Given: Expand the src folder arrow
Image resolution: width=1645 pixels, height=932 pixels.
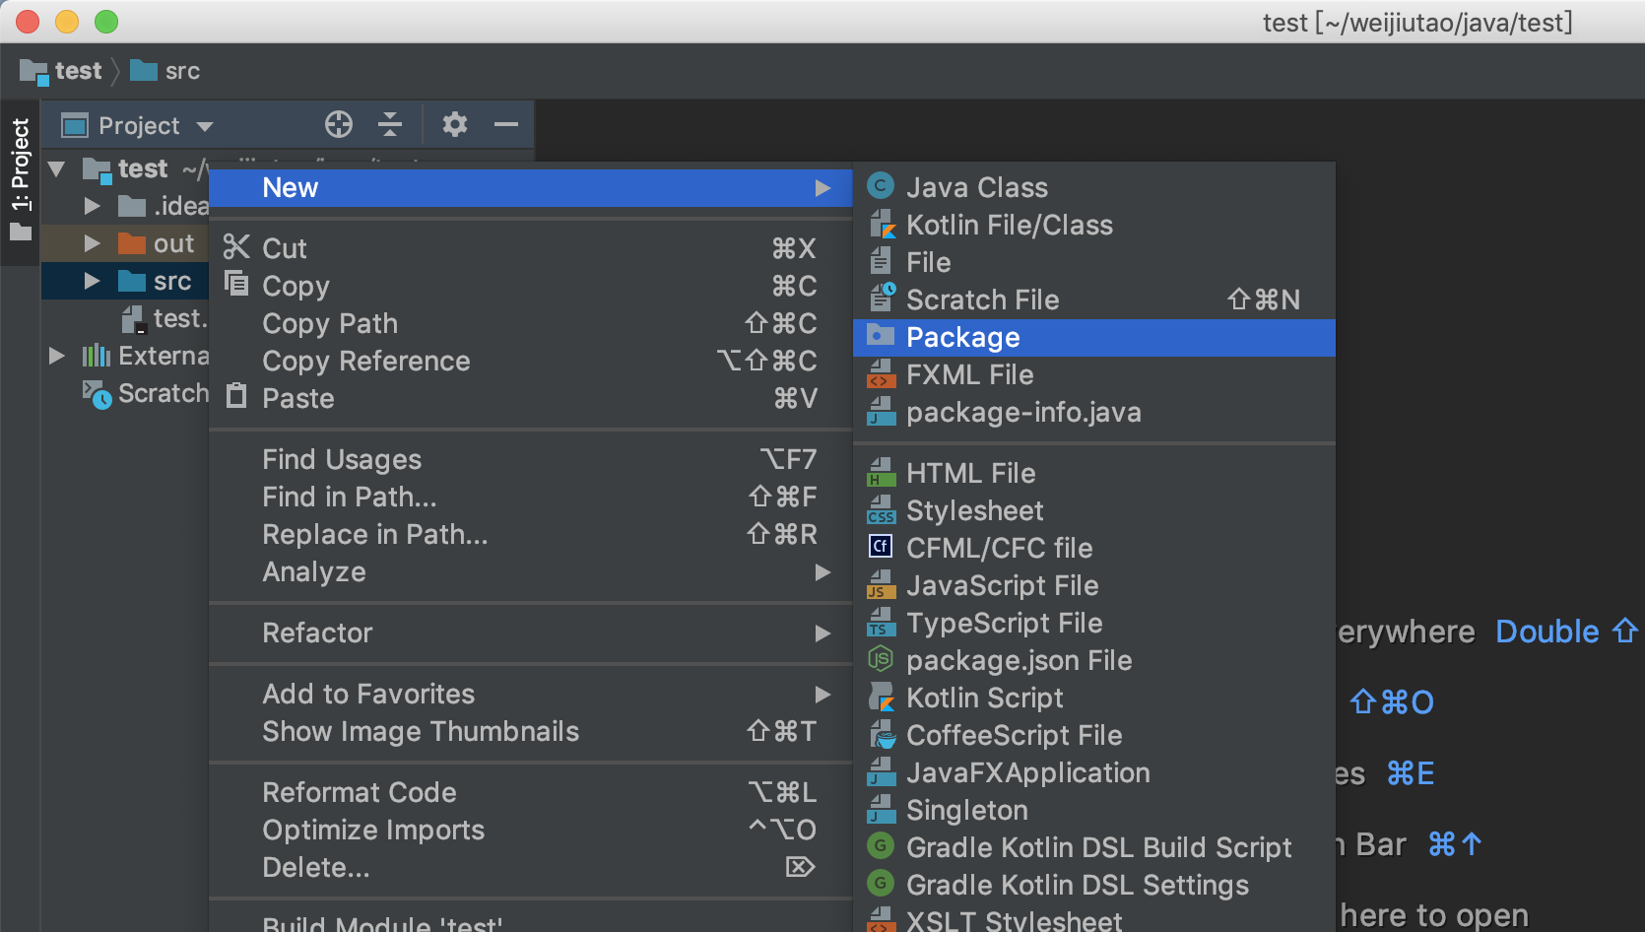Looking at the screenshot, I should (92, 281).
